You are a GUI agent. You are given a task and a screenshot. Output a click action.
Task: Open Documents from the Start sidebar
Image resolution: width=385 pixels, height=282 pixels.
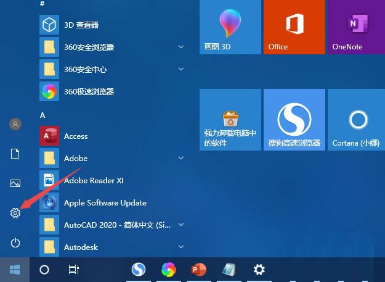pyautogui.click(x=15, y=154)
